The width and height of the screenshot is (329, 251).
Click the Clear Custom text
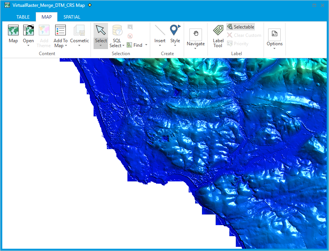[248, 35]
